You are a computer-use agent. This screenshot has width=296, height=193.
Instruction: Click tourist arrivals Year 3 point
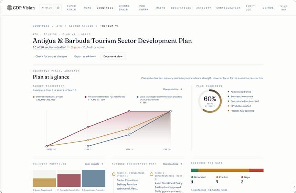(x=88, y=140)
